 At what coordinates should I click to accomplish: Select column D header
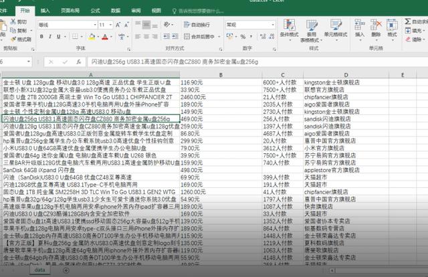click(x=346, y=74)
